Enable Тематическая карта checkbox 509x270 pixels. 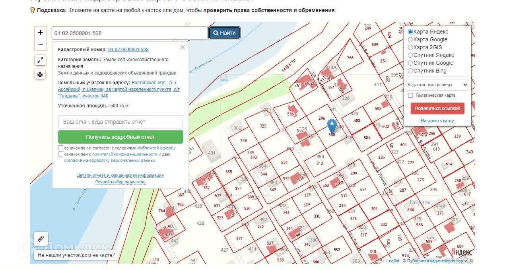(x=411, y=95)
